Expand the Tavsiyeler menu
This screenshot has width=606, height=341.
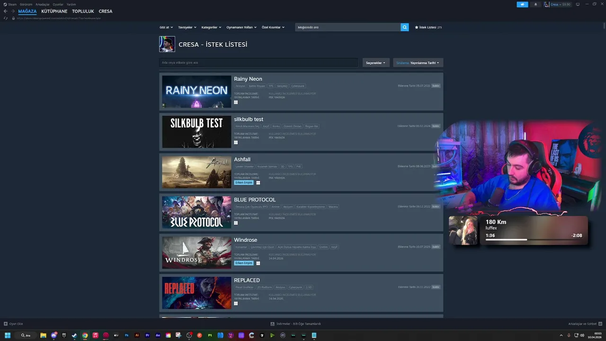[187, 27]
